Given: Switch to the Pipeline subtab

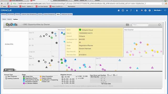Looking at the screenshot, I should [x=9, y=19].
